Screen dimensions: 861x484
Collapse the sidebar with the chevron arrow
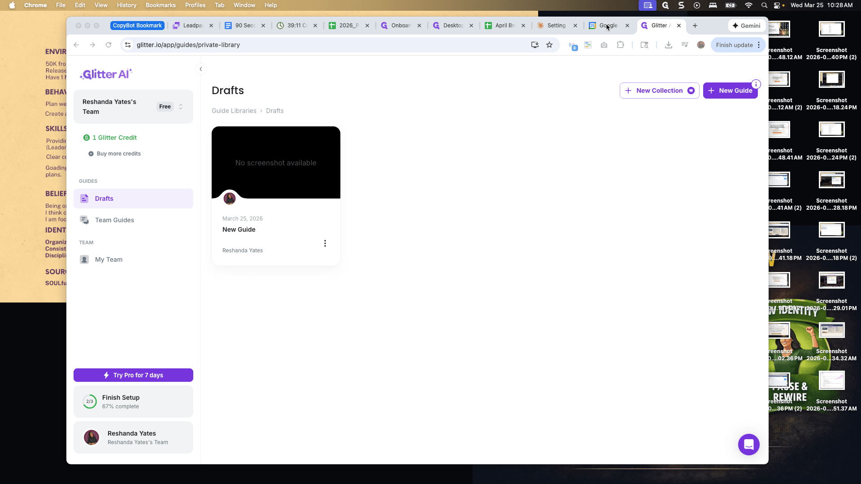pyautogui.click(x=201, y=69)
